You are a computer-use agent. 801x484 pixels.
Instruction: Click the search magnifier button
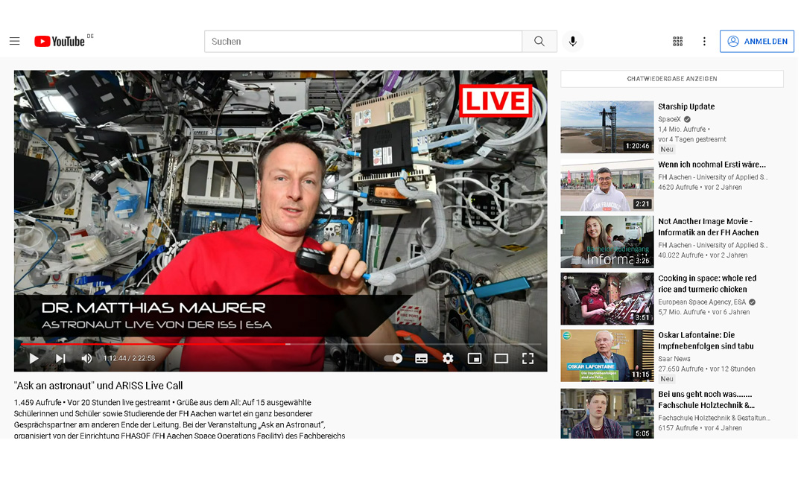tap(539, 42)
